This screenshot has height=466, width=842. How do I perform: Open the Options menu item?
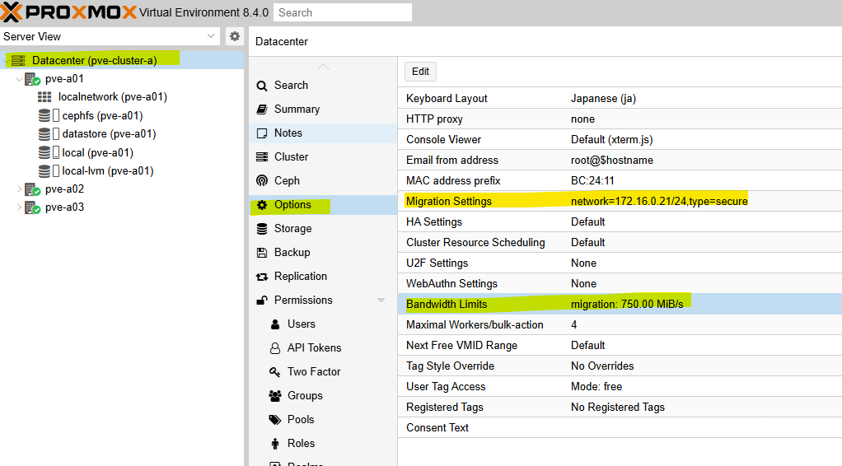(292, 205)
